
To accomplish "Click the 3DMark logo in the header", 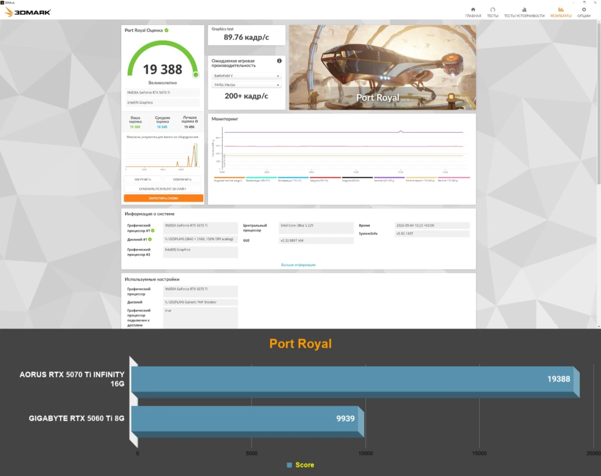I will coord(28,12).
